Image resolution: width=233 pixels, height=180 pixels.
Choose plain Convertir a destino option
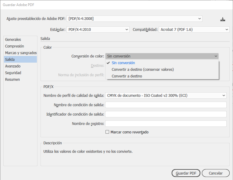click(x=162, y=76)
